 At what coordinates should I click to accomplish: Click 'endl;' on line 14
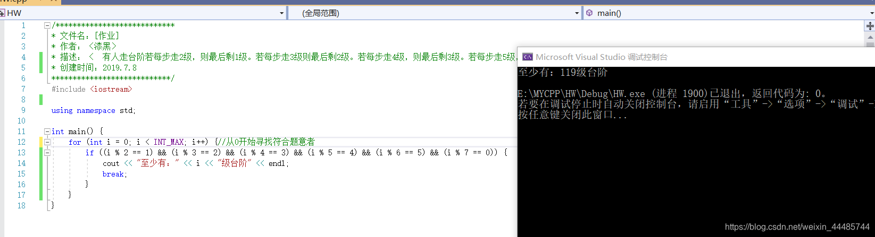[279, 163]
